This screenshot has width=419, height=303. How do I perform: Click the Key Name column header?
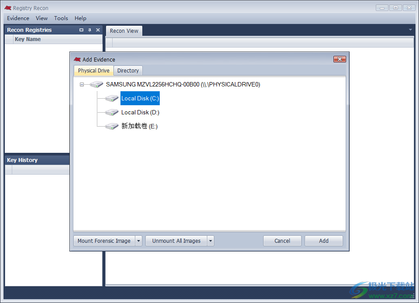[27, 39]
